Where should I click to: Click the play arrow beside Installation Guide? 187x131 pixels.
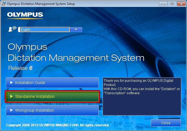(x=12, y=83)
